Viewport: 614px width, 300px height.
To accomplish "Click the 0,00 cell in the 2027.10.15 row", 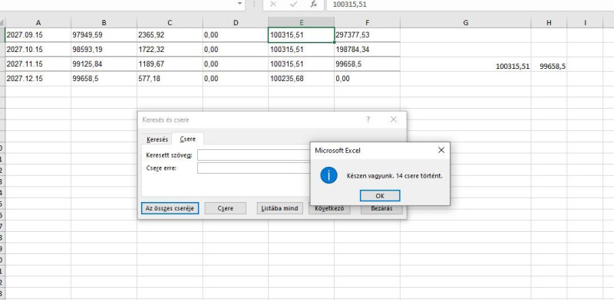I will 236,50.
